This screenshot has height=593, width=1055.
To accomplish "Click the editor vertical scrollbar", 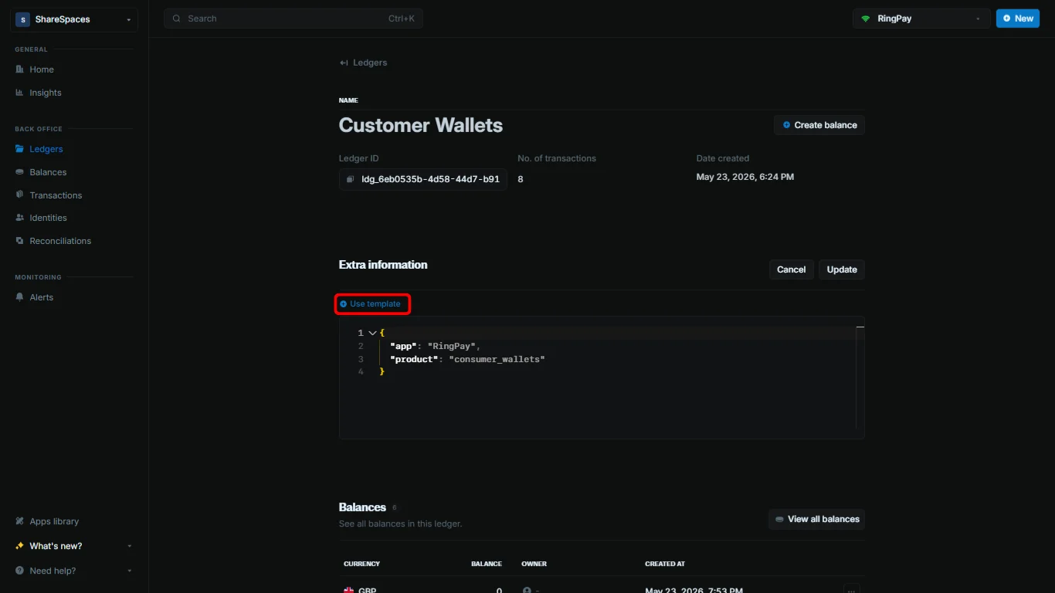I will pos(860,377).
